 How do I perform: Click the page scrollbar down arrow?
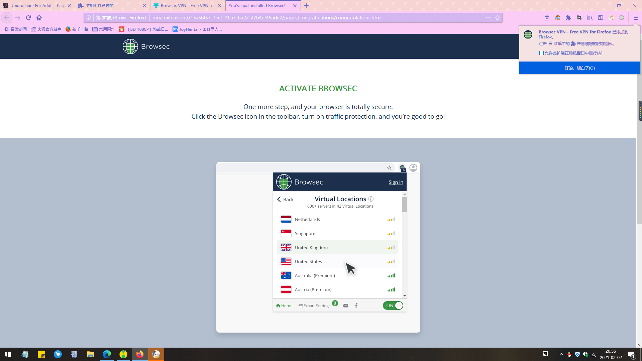[639, 345]
